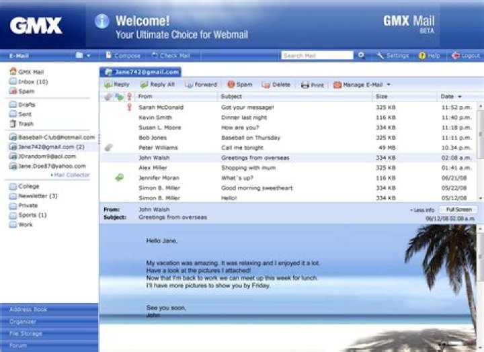Forward the selected email

tap(200, 85)
